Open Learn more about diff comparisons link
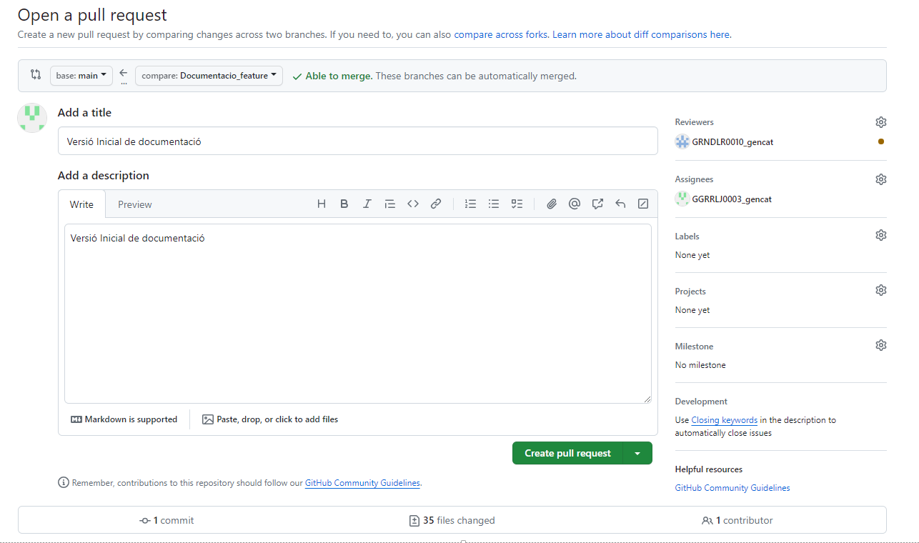This screenshot has height=543, width=919. click(641, 34)
